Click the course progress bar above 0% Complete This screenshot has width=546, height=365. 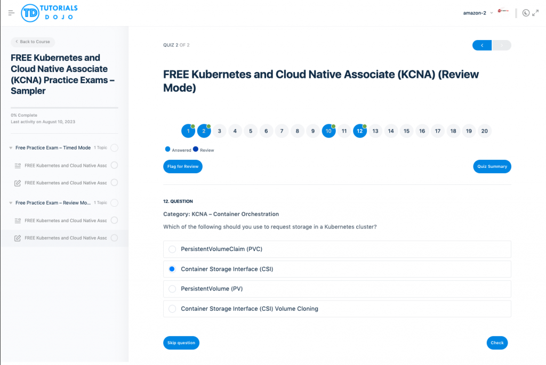coord(65,108)
